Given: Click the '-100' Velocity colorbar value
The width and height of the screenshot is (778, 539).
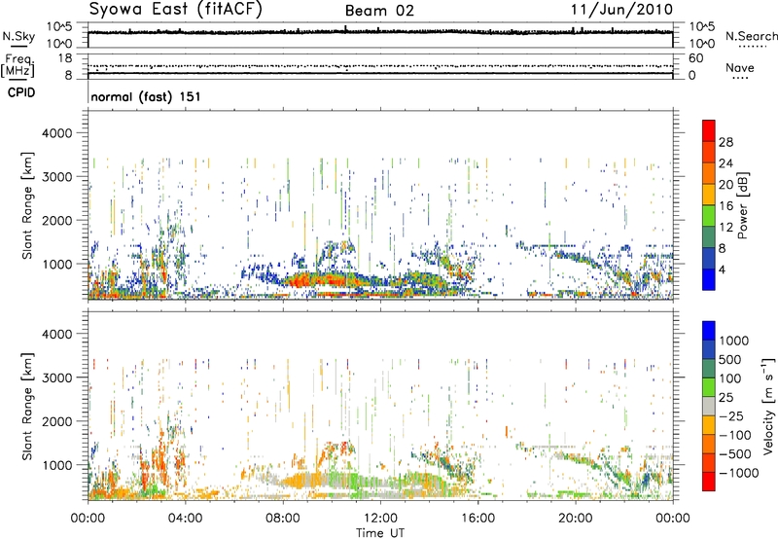Looking at the screenshot, I should click(734, 435).
